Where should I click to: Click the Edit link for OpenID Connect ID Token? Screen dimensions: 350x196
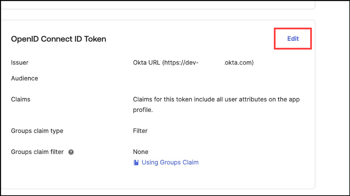(293, 39)
